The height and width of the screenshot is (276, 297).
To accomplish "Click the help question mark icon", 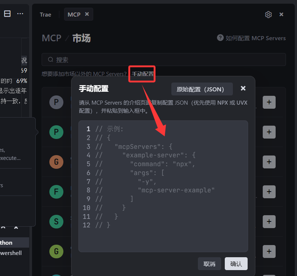I will click(220, 38).
